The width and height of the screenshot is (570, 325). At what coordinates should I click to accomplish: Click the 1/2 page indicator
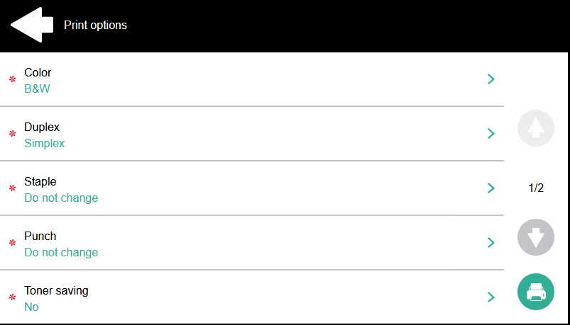click(536, 188)
